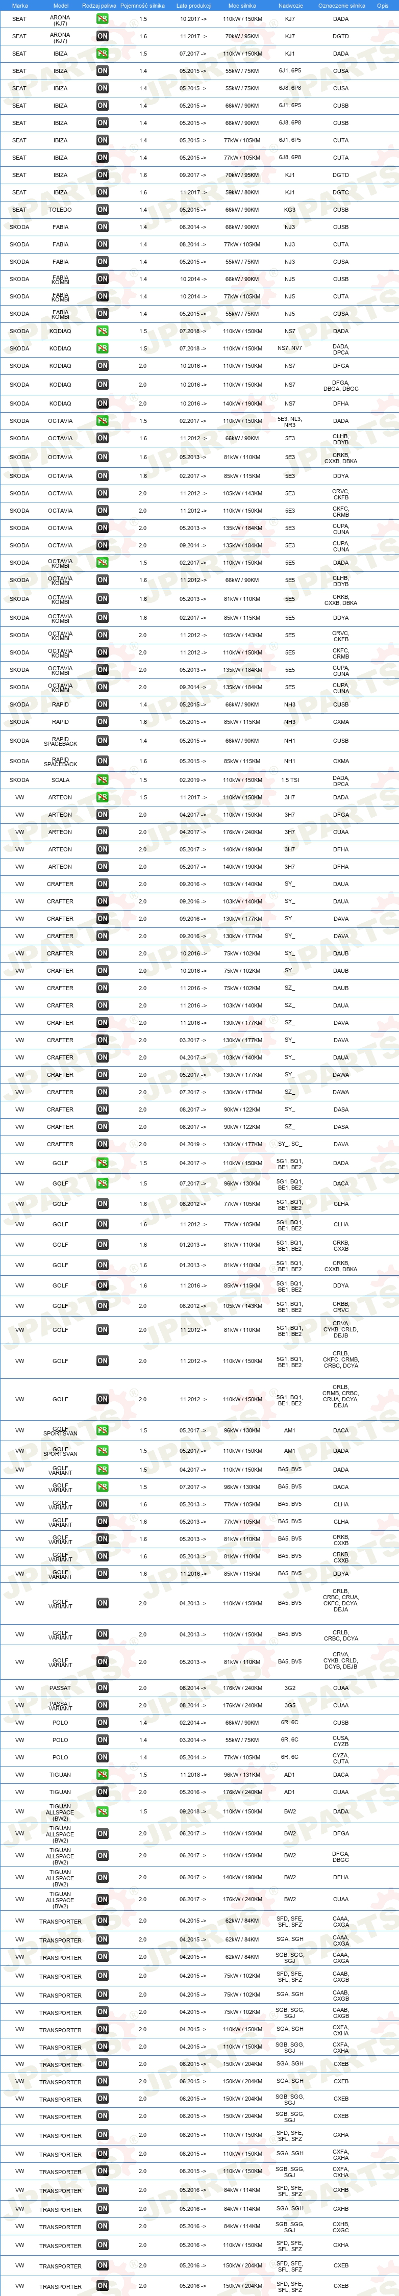Image resolution: width=399 pixels, height=2296 pixels.
Task: Click the CUSA, CYZB engine code cell
Action: (341, 1740)
